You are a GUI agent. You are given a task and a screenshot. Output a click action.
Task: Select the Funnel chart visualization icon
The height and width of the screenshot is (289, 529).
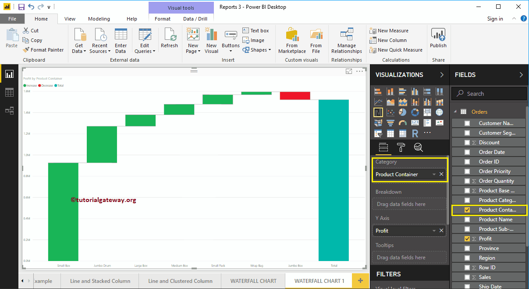[391, 122]
